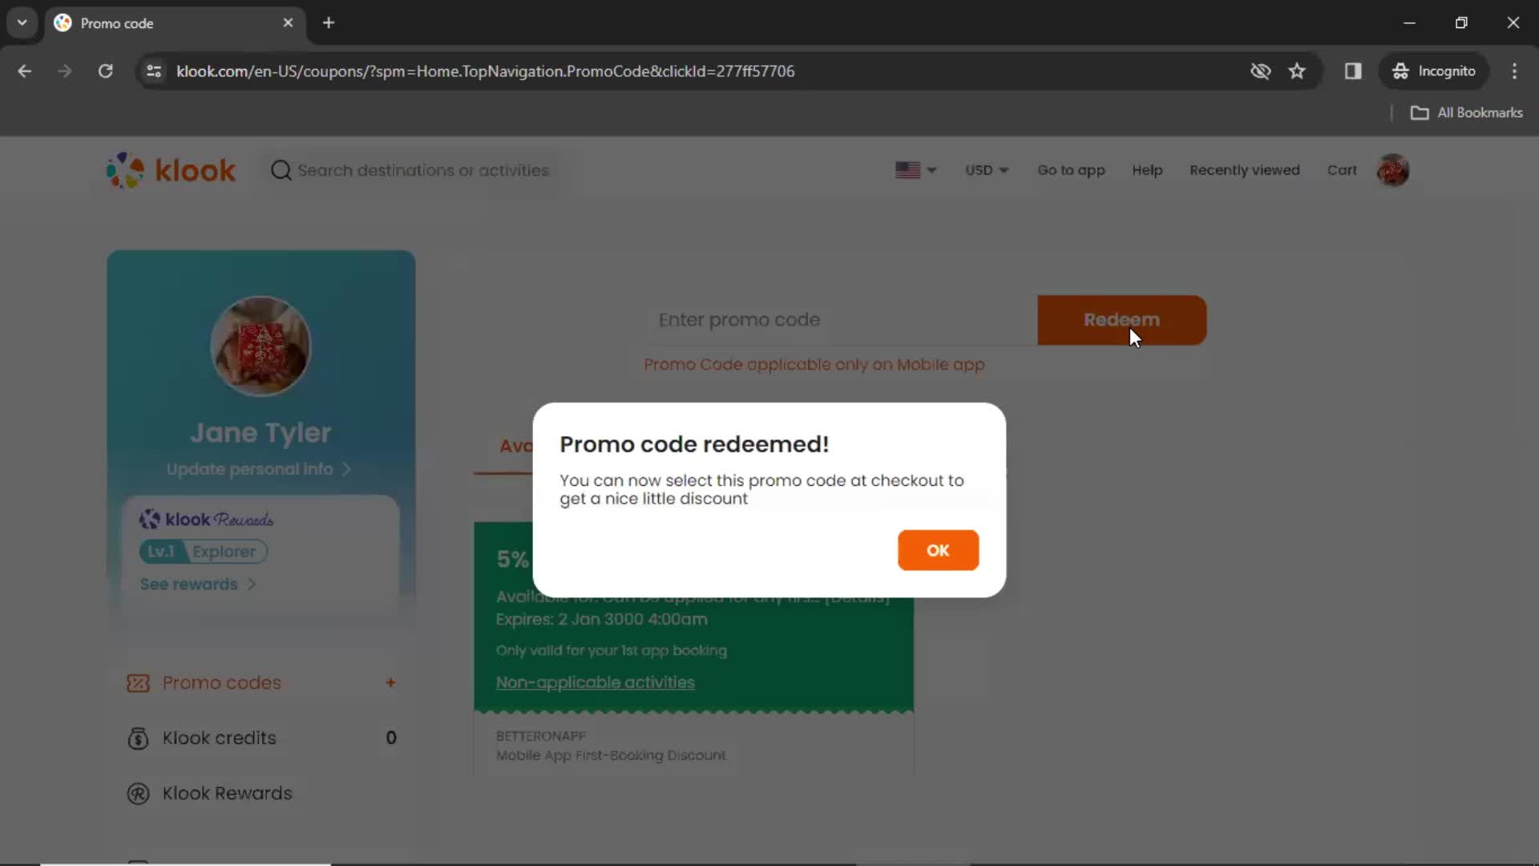1539x866 pixels.
Task: Open the tab search dropdown arrow
Action: pyautogui.click(x=22, y=23)
